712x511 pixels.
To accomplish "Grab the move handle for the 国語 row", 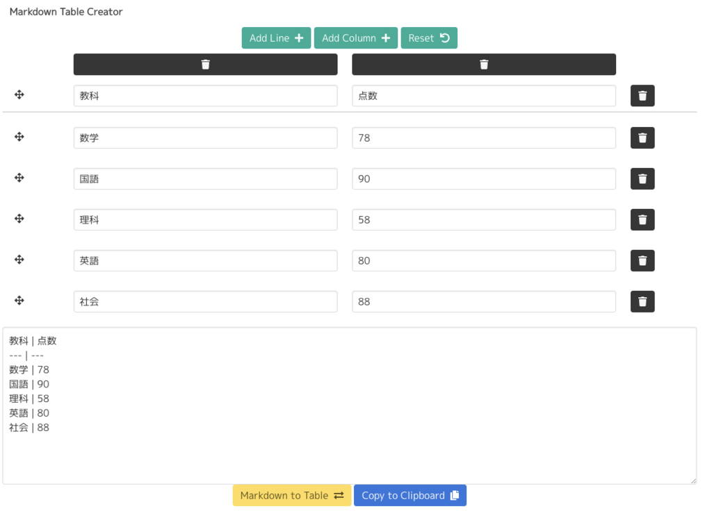I will [x=19, y=178].
